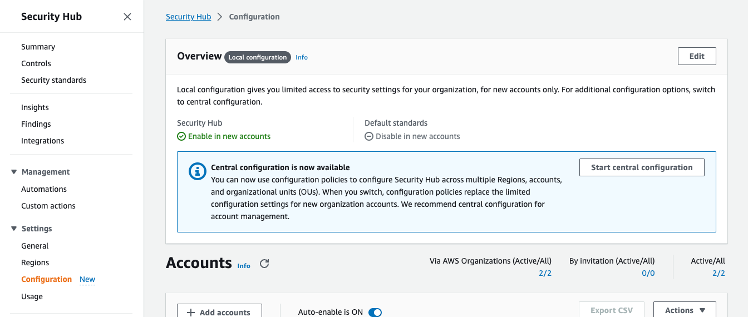
Task: Click the Enable in new accounts status text
Action: coord(229,136)
